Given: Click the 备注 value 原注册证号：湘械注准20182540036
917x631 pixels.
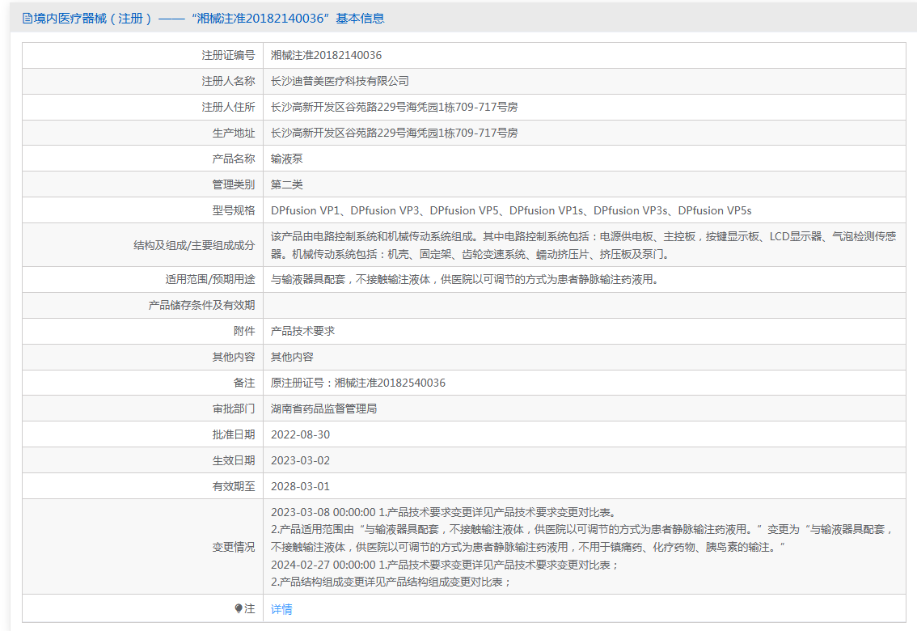Looking at the screenshot, I should pos(358,383).
